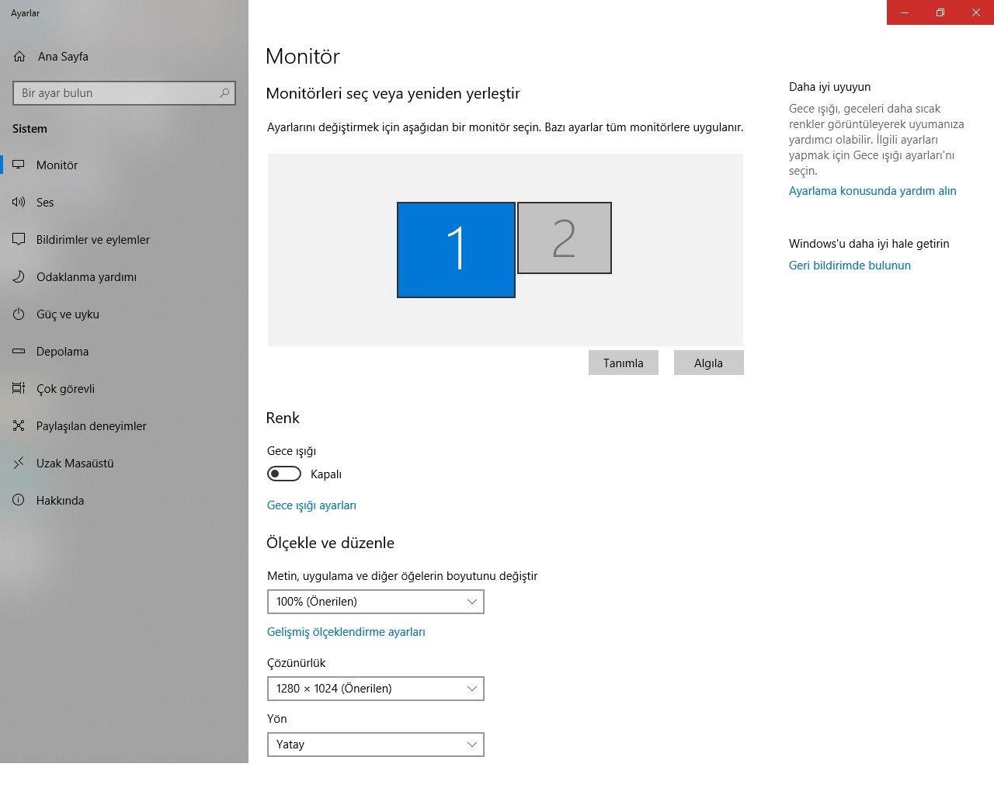The height and width of the screenshot is (795, 994).
Task: Open Depolama settings page
Action: pos(124,352)
